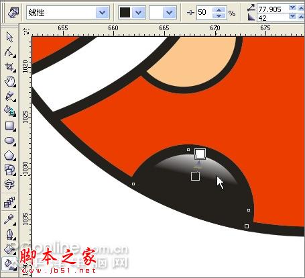305x278 pixels.
Task: Click the white gradient start handle on canvas
Action: 200,154
